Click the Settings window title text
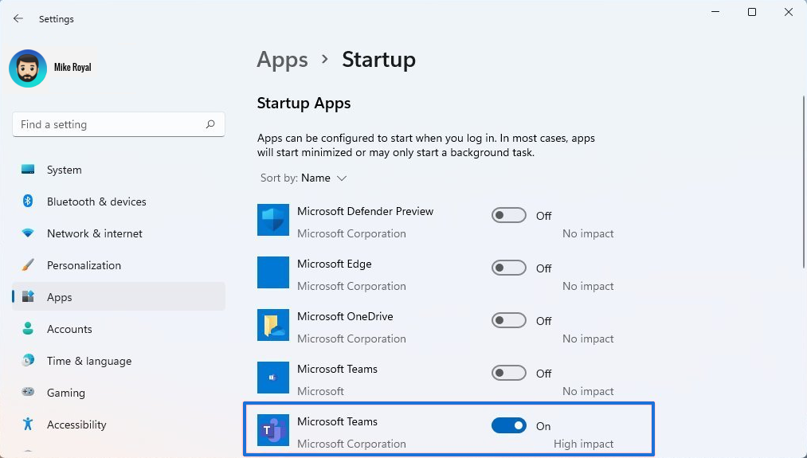807x458 pixels. [57, 19]
